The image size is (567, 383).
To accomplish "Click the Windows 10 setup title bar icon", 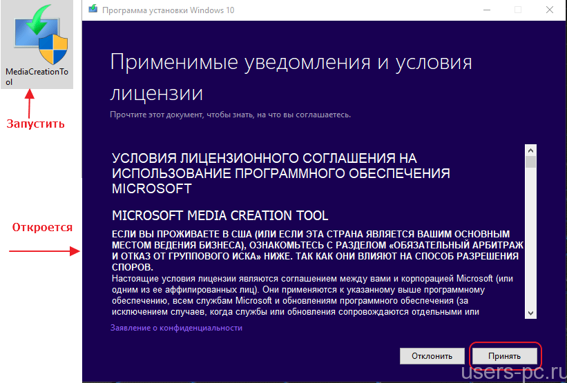I will click(x=93, y=10).
